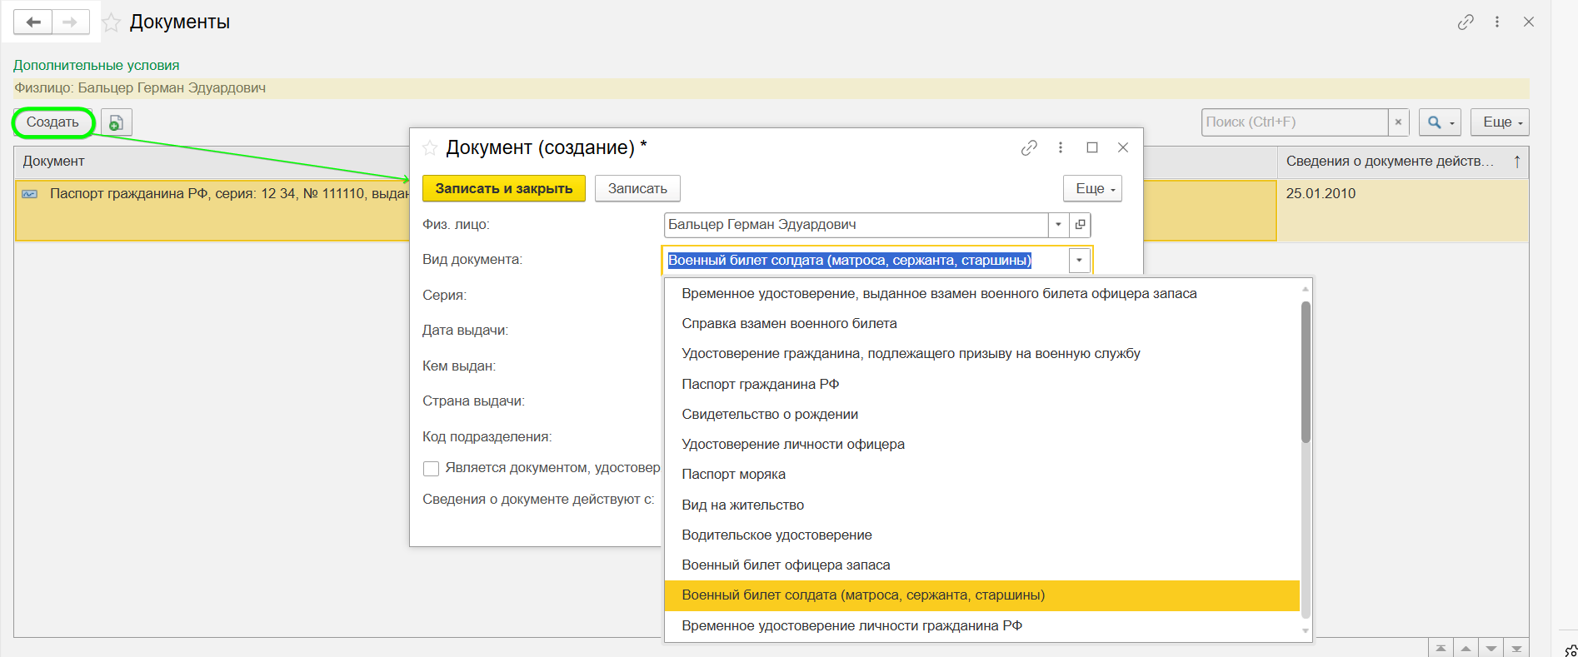Focus the Поиск (Ctrl+F) search field

(1295, 122)
